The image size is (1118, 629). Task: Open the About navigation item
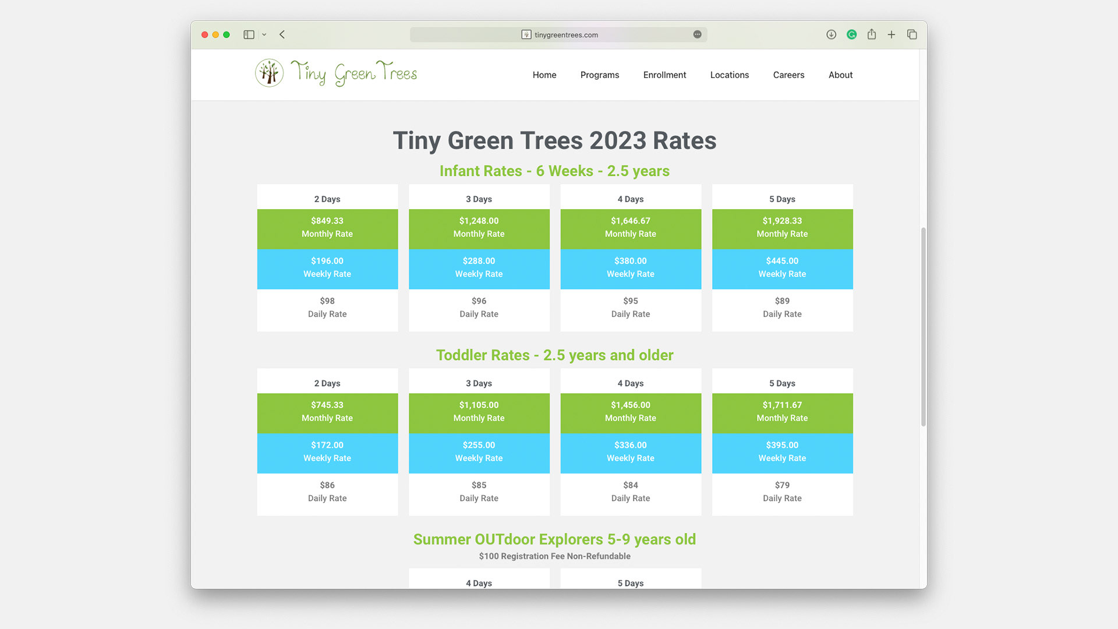[840, 75]
